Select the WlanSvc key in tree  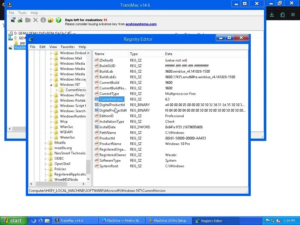point(67,127)
